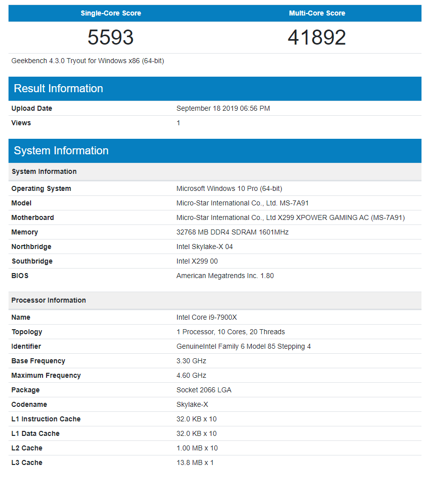Click the Codename label
Screen dimensions: 426x478
pos(29,404)
